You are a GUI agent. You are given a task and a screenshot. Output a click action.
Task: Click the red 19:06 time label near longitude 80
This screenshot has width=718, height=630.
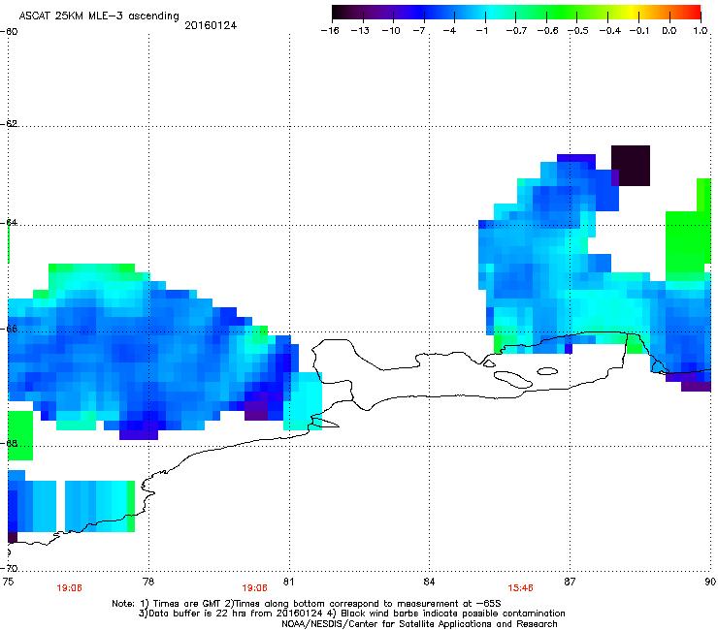pyautogui.click(x=254, y=588)
